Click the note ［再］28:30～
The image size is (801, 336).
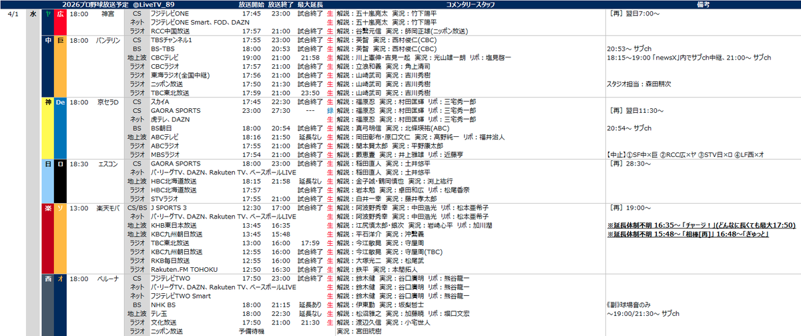click(x=629, y=162)
